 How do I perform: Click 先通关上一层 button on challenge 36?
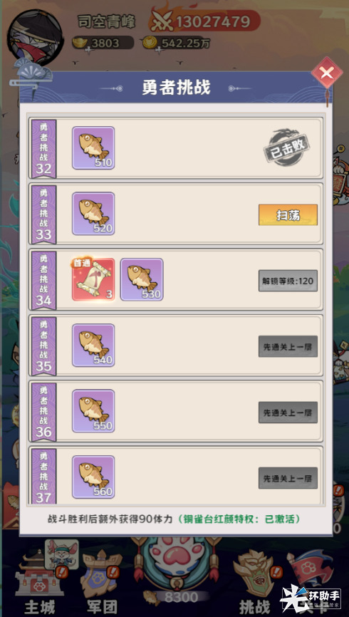(x=288, y=413)
